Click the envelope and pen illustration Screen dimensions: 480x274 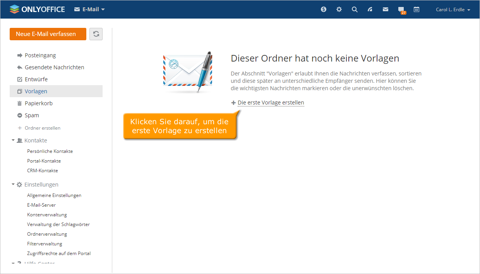coord(188,72)
